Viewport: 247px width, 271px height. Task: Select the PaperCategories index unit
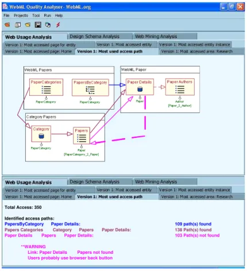[x=46, y=87]
